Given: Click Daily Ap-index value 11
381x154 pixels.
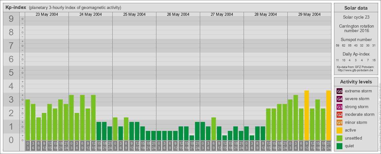Looking at the screenshot, I should (x=338, y=60).
